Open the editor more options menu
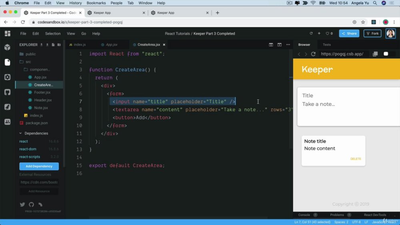The width and height of the screenshot is (400, 225). [288, 45]
